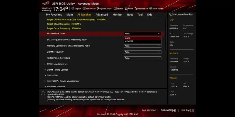Go to the Boot tab
The image size is (235, 117).
(x=130, y=15)
